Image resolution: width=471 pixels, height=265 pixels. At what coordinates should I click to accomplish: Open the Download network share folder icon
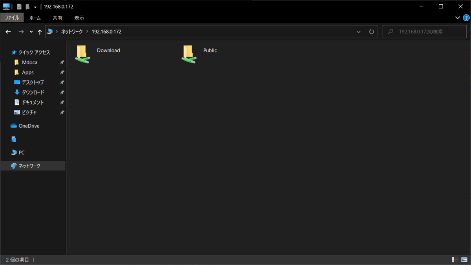(x=82, y=54)
